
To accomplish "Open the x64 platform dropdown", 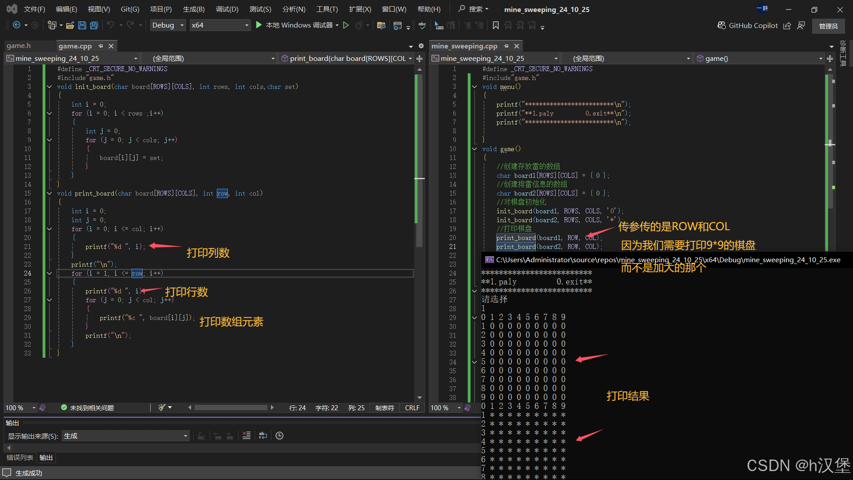I will coord(219,25).
